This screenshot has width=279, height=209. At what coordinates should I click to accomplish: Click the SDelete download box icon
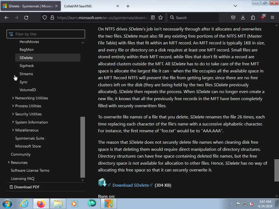(x=102, y=182)
